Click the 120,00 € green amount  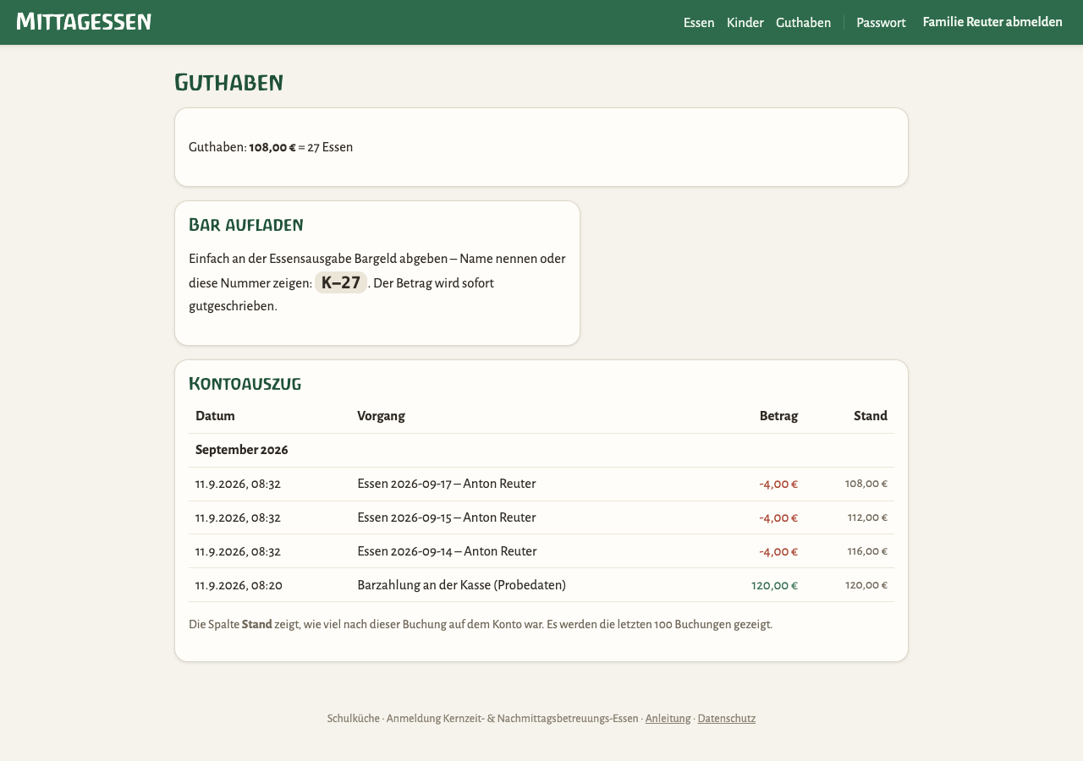click(774, 585)
